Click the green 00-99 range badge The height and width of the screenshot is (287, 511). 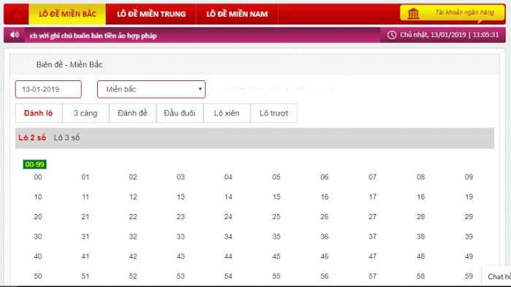tap(35, 164)
